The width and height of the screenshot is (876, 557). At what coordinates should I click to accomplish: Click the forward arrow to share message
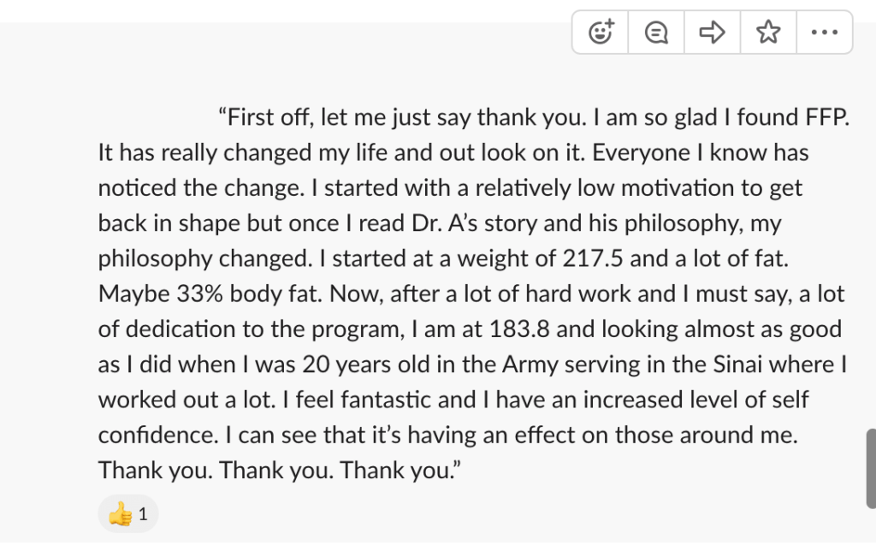[712, 31]
